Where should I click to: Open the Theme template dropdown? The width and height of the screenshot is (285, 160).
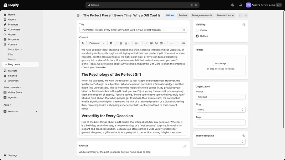pos(221,142)
